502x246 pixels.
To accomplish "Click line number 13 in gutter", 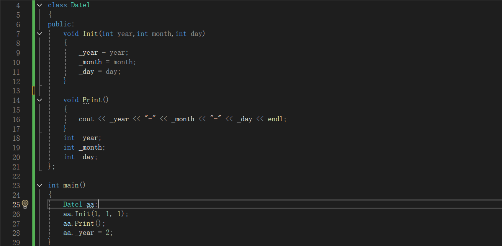I will [16, 91].
